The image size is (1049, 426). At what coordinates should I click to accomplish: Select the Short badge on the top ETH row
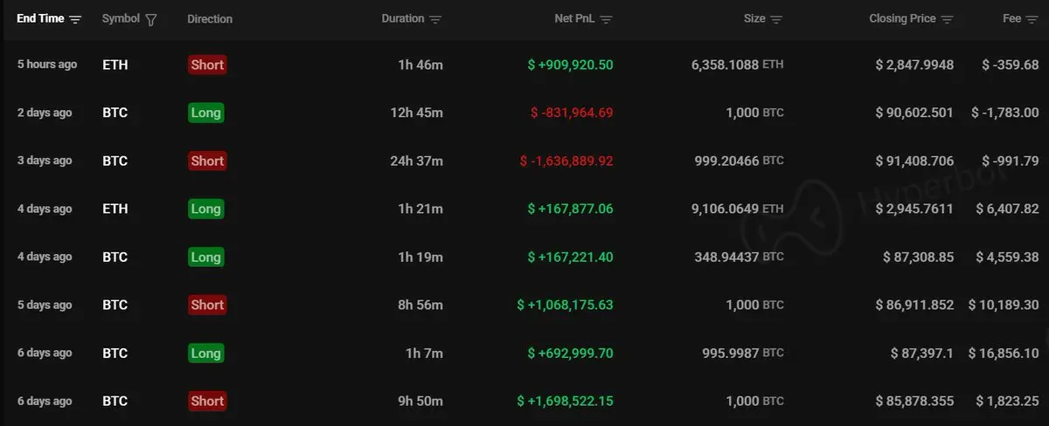click(x=207, y=65)
